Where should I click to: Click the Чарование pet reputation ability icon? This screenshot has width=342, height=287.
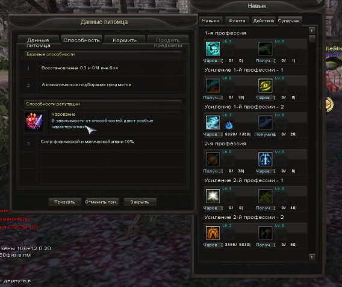[x=34, y=121]
